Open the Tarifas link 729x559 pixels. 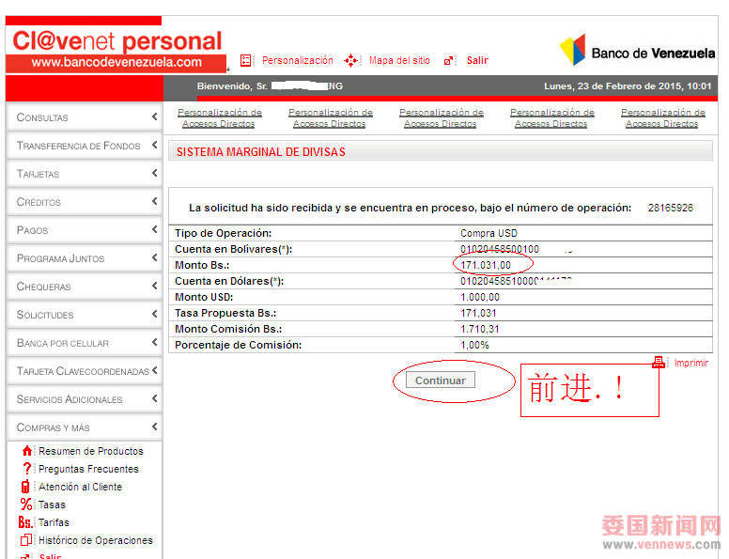[x=54, y=522]
